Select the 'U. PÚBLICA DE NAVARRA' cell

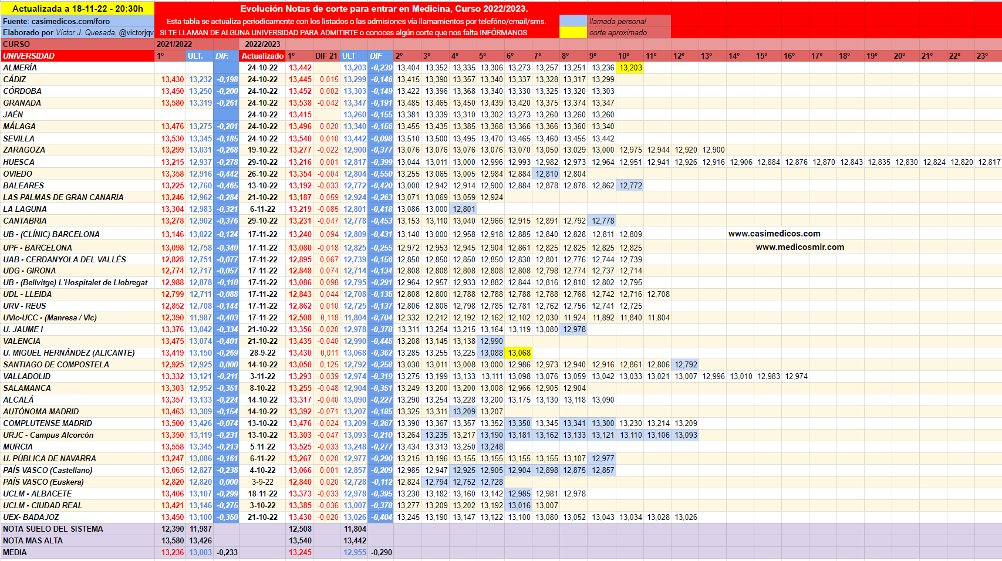[77, 458]
